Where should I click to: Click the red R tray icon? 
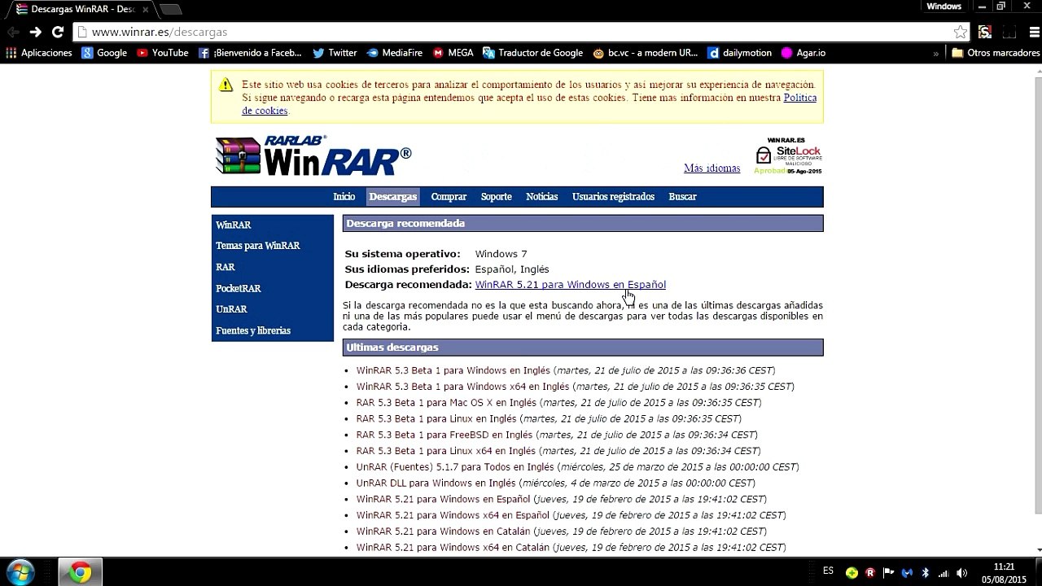[x=870, y=572]
